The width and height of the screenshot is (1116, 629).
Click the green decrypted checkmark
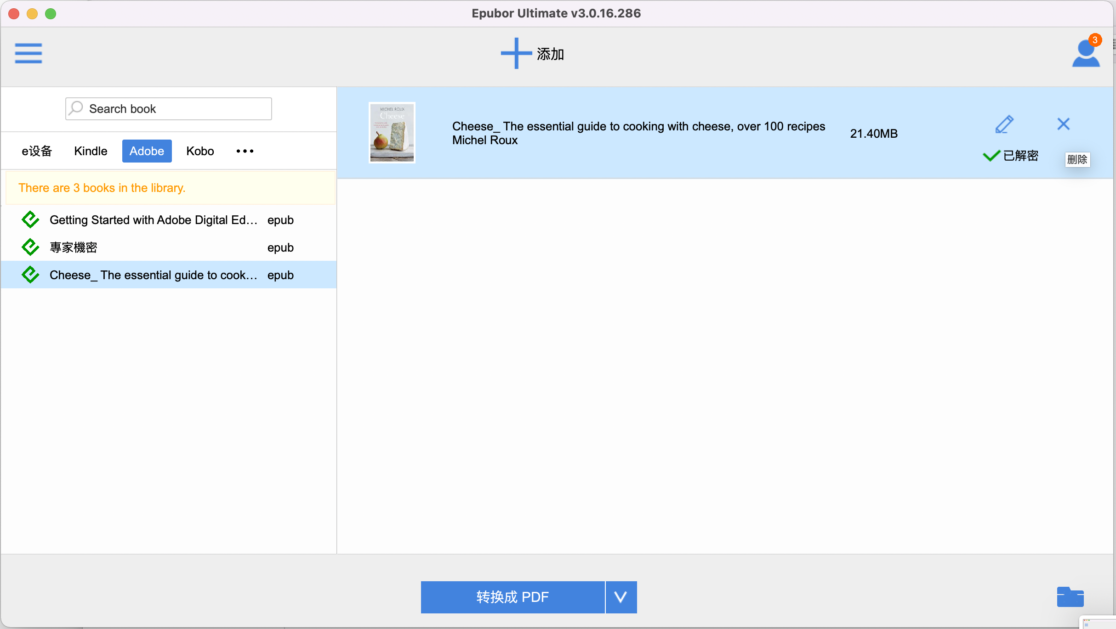pyautogui.click(x=991, y=156)
